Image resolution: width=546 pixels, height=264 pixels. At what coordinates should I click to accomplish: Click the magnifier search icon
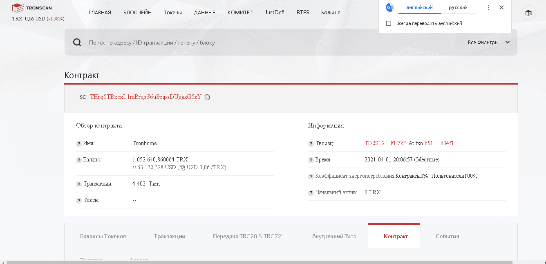77,43
